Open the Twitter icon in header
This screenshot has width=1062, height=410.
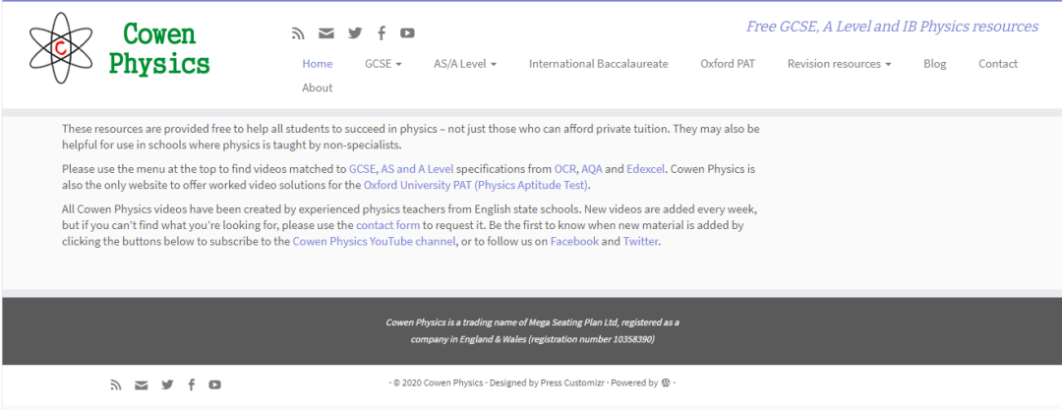355,32
